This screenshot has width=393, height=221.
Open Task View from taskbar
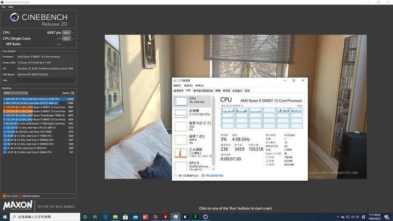[95, 217]
